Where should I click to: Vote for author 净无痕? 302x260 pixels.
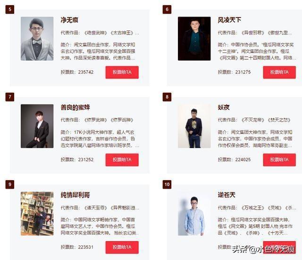coord(122,72)
